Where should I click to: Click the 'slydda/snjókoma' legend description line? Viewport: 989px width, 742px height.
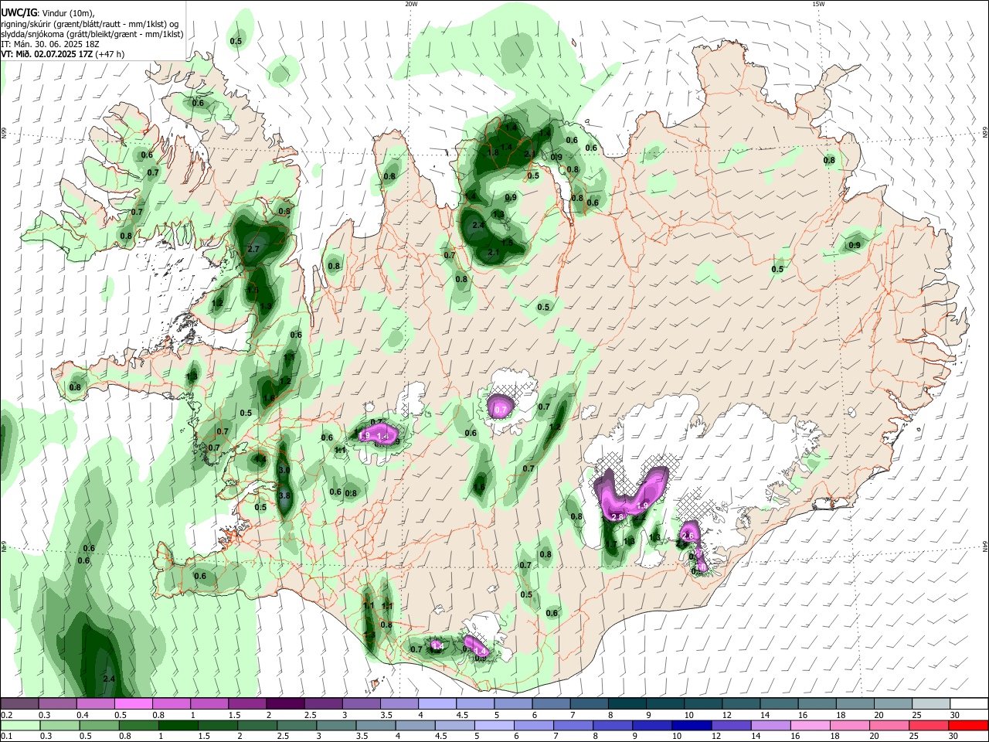tap(92, 34)
